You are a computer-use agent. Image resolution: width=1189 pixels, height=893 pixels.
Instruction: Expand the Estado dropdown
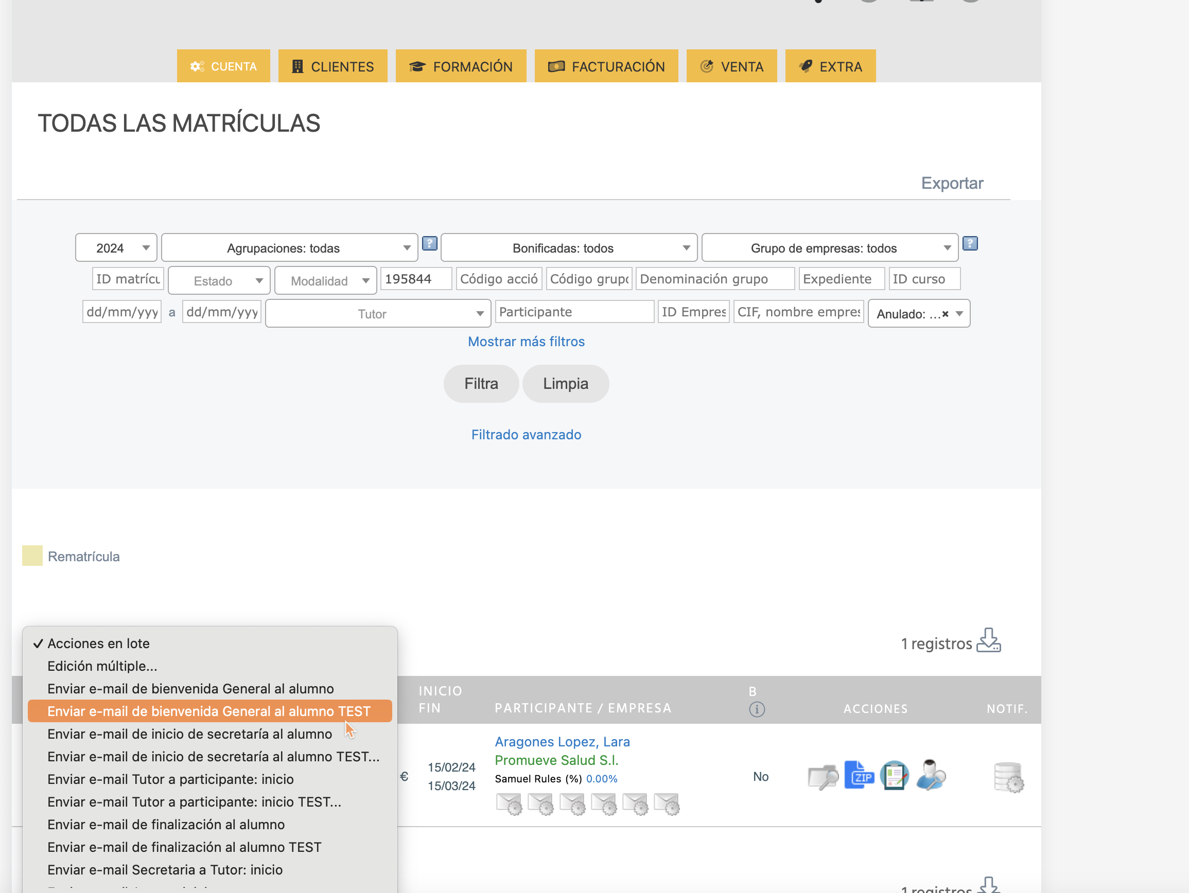219,281
